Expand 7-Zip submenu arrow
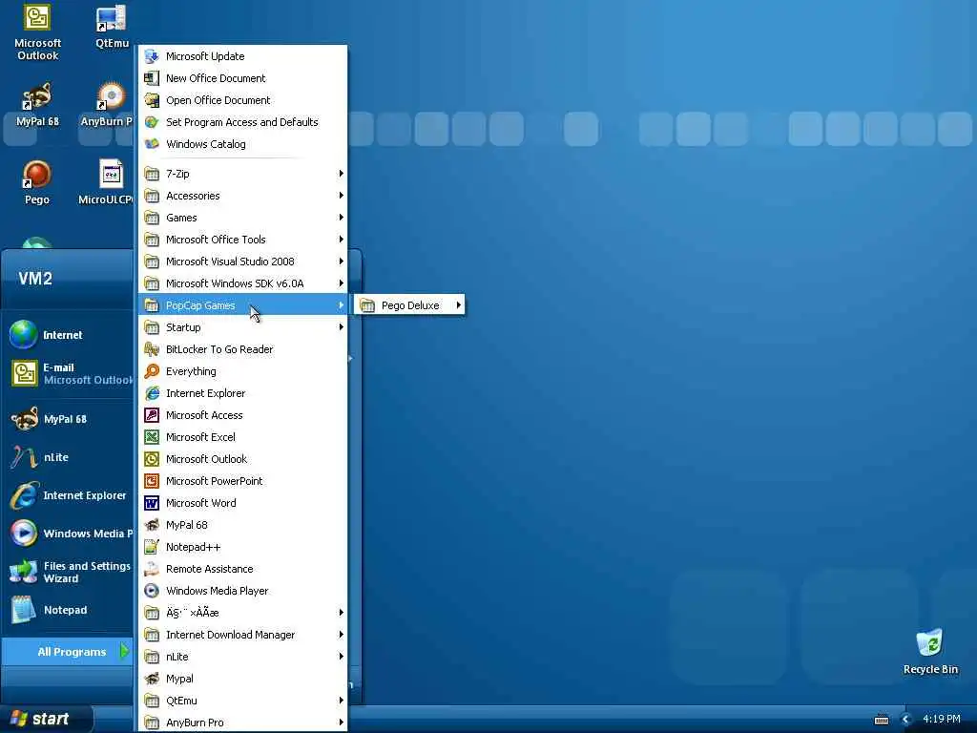 pyautogui.click(x=341, y=174)
